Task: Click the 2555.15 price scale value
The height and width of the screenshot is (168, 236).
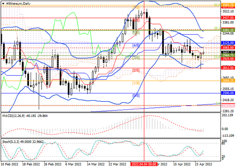Action: click(x=228, y=89)
